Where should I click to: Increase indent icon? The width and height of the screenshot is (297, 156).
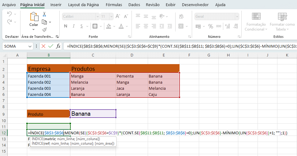(x=170, y=26)
